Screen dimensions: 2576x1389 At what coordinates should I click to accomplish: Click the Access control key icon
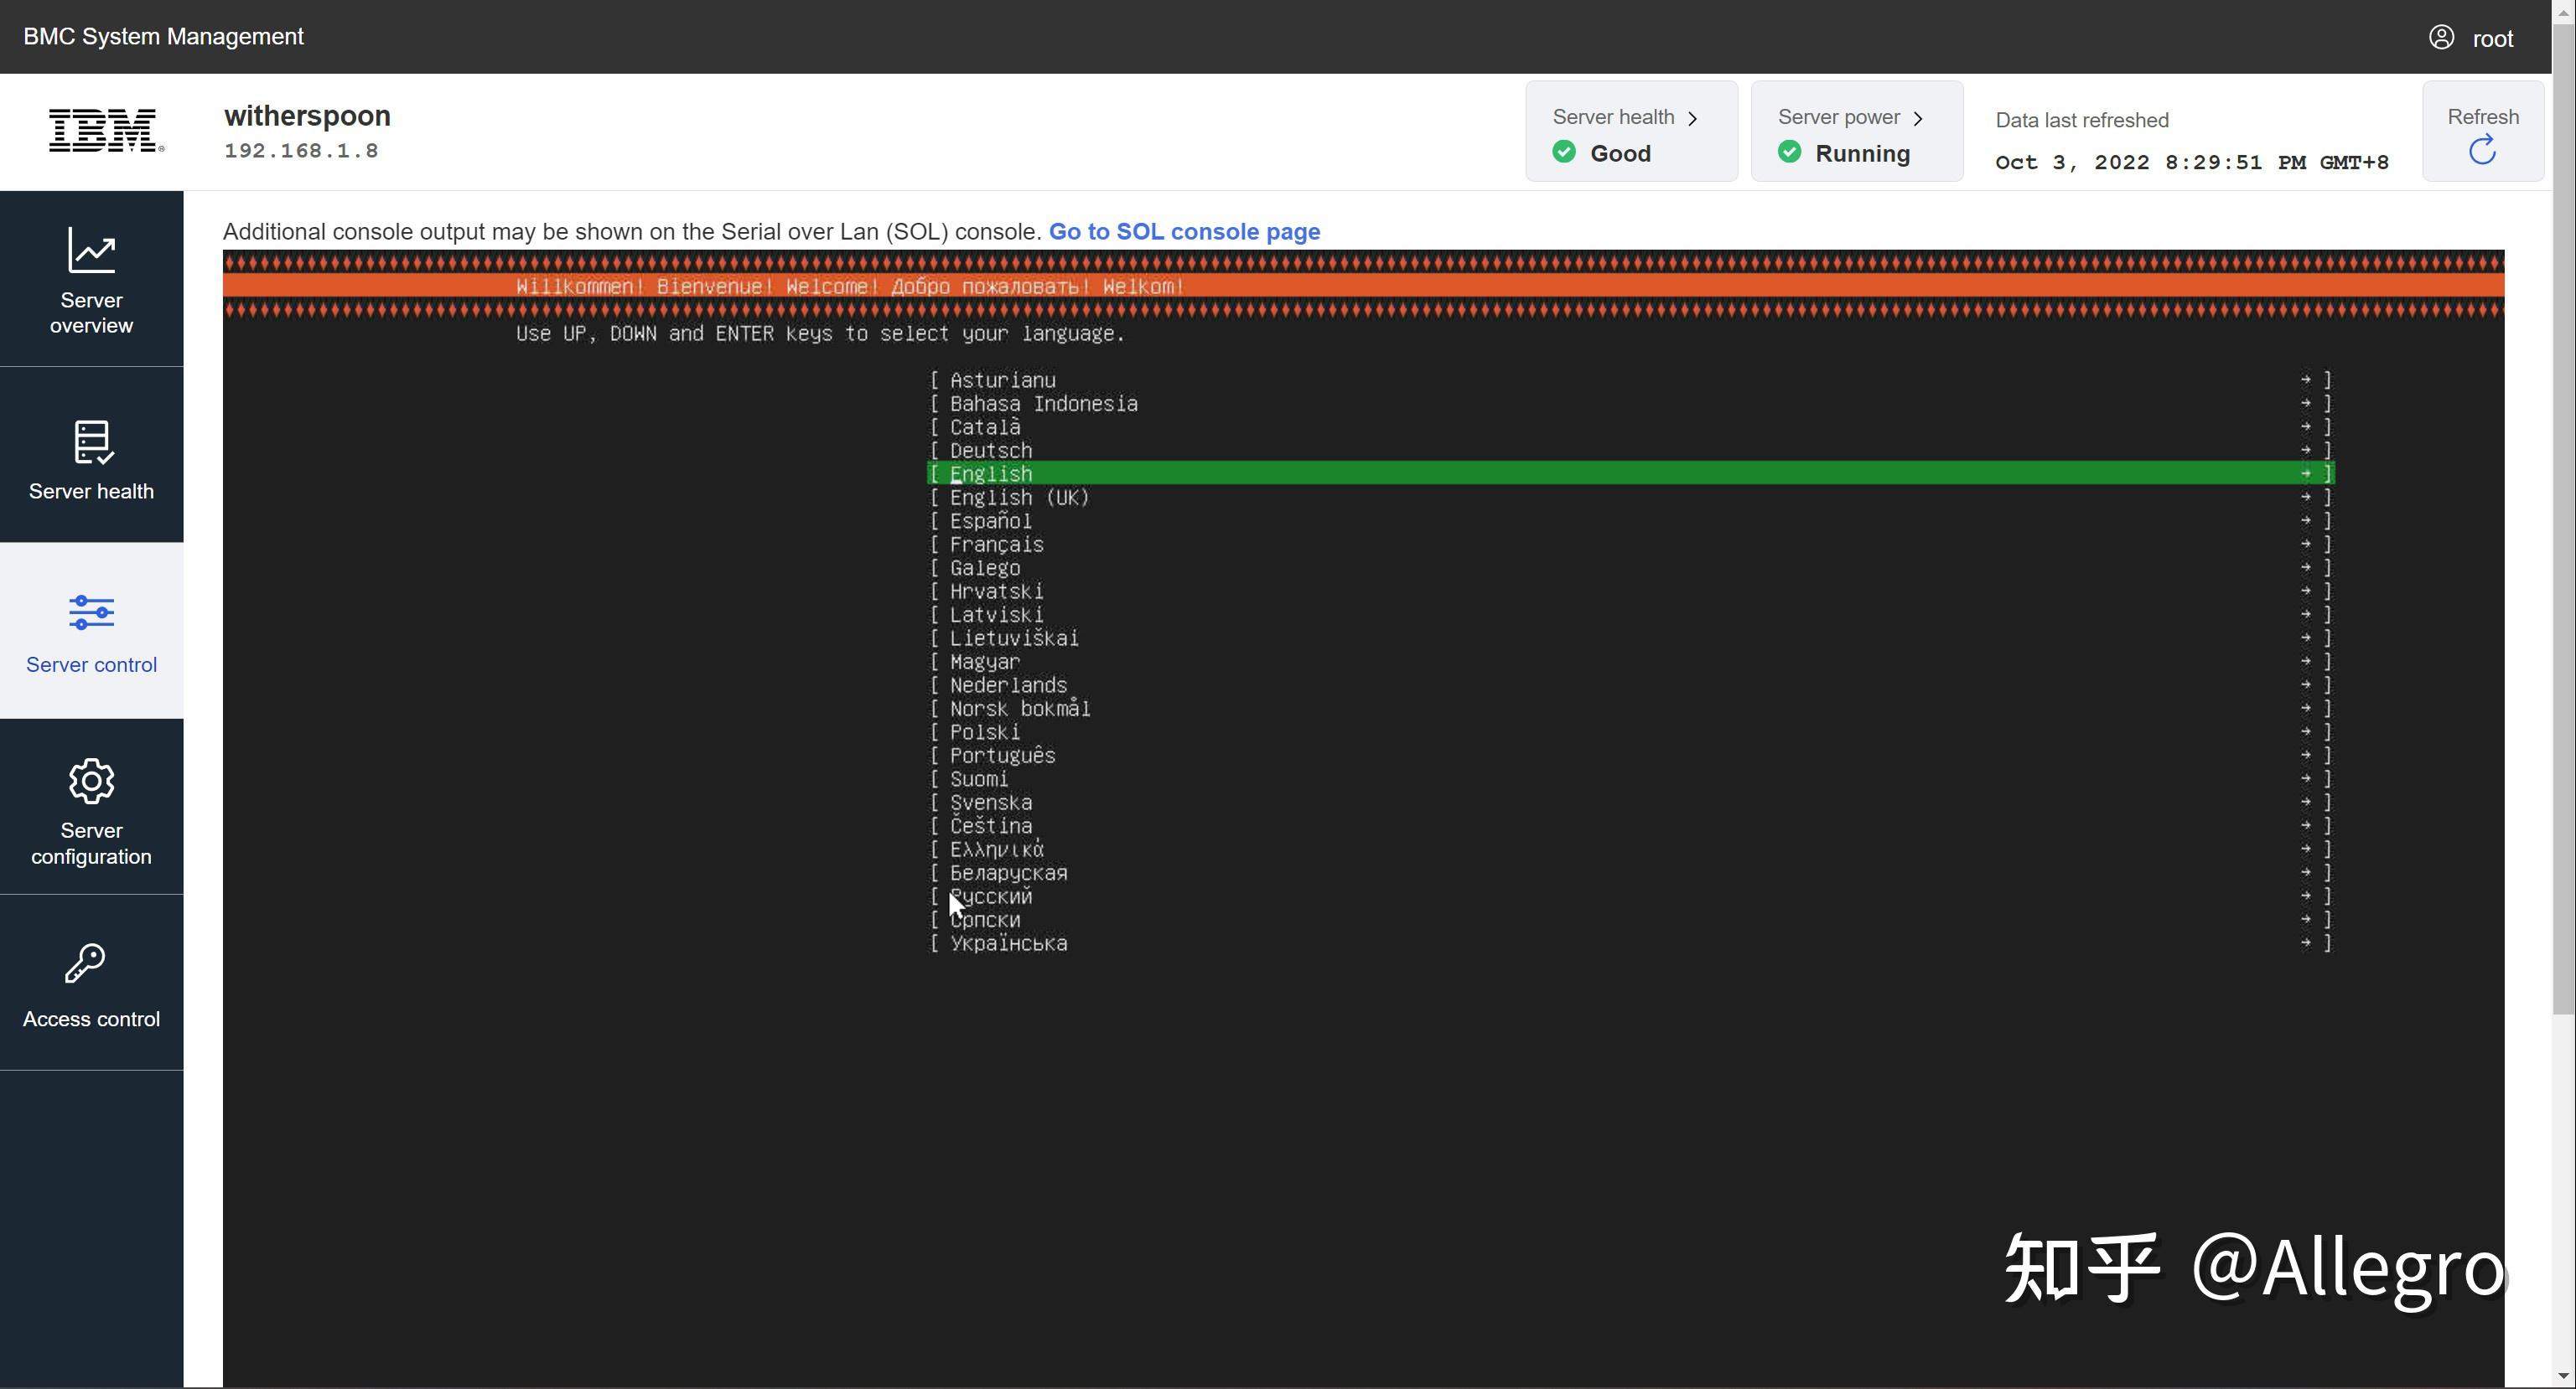[86, 963]
